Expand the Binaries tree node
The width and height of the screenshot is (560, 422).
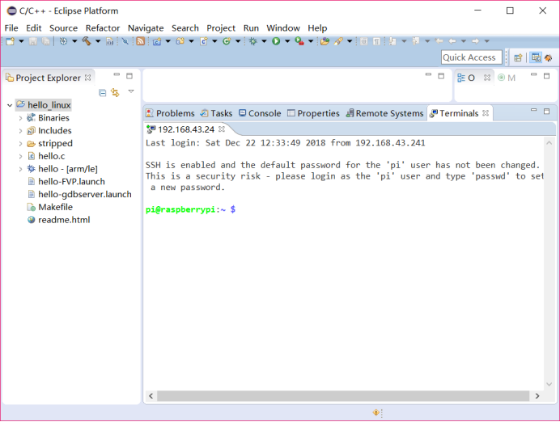[20, 118]
